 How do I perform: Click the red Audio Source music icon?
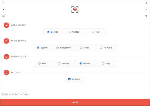point(7,41)
